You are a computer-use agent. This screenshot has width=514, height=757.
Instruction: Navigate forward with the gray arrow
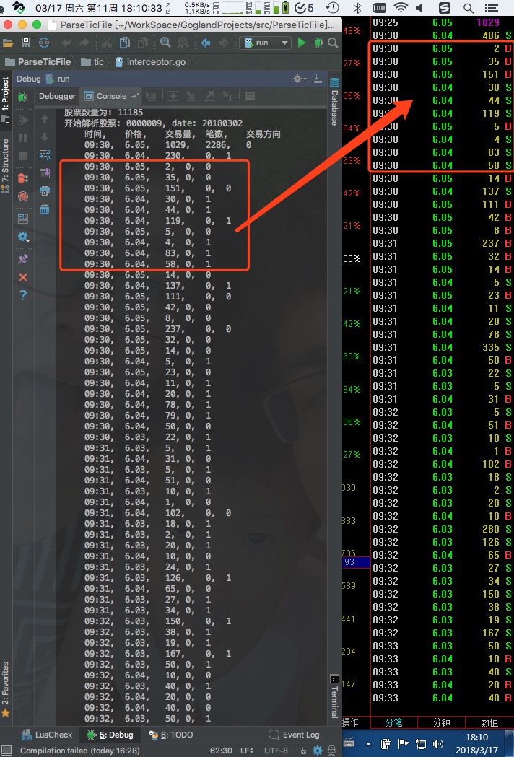click(224, 43)
